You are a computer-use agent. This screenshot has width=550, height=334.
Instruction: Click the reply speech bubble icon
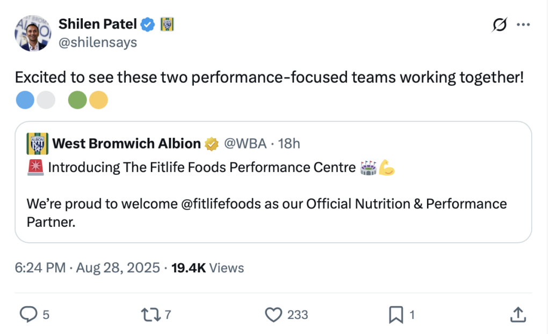[x=28, y=315]
